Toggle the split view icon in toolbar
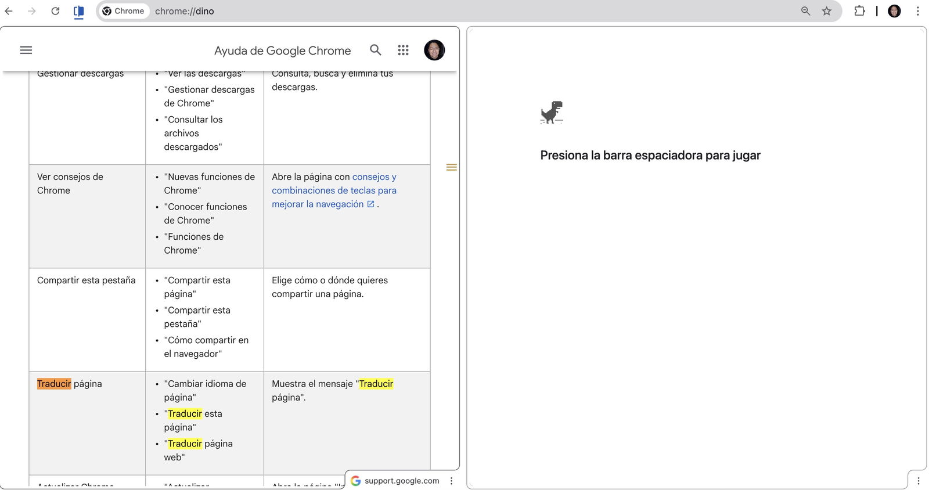Image resolution: width=929 pixels, height=490 pixels. (x=79, y=12)
